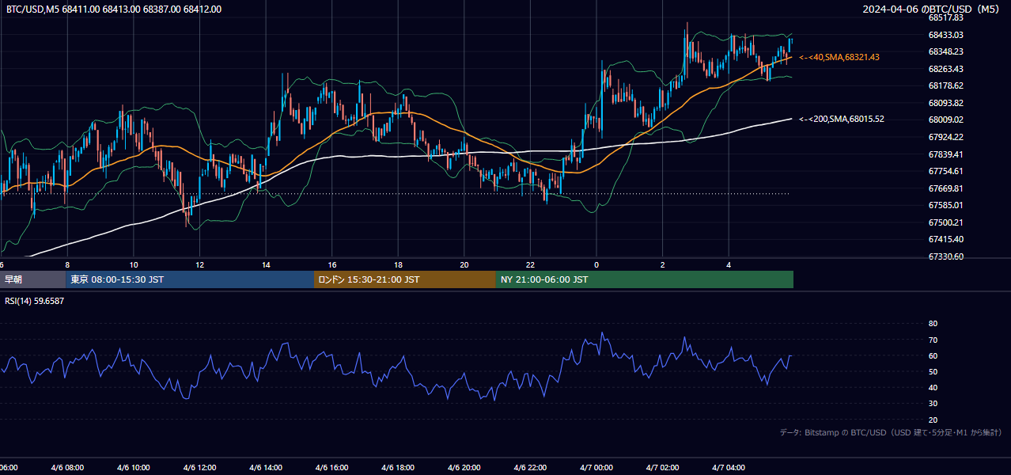
Task: Click RSI scale value 70
Action: coord(933,340)
